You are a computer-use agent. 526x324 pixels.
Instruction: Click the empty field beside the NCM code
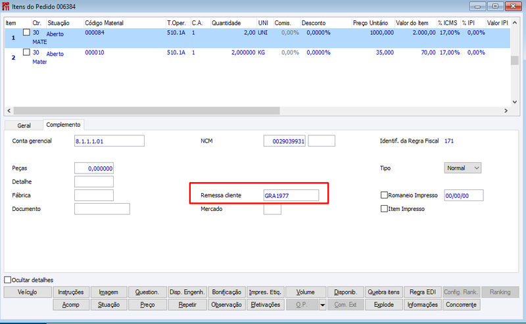[x=322, y=141]
